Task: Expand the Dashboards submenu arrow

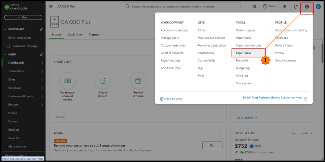Action: click(42, 63)
